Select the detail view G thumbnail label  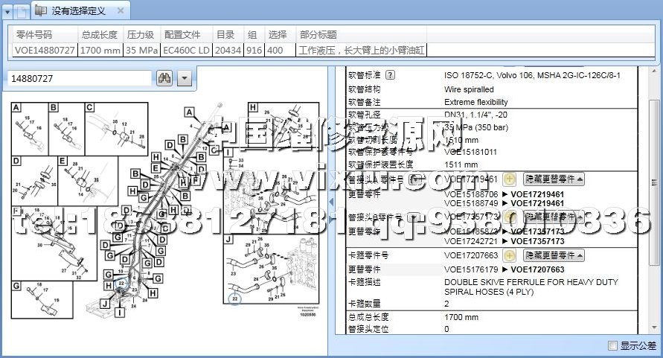tap(16, 286)
